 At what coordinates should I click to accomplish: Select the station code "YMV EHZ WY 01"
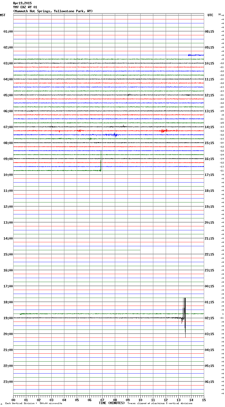tap(25, 7)
